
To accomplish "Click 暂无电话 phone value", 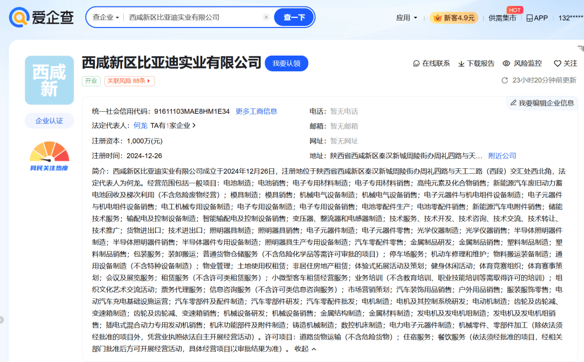I will tap(344, 112).
